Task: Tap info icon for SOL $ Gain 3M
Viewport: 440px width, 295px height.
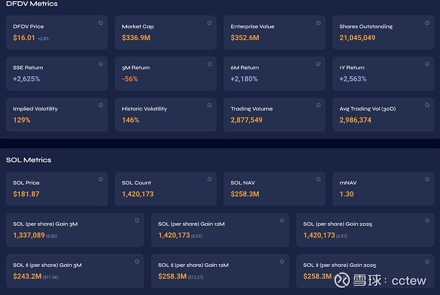Action: (137, 261)
